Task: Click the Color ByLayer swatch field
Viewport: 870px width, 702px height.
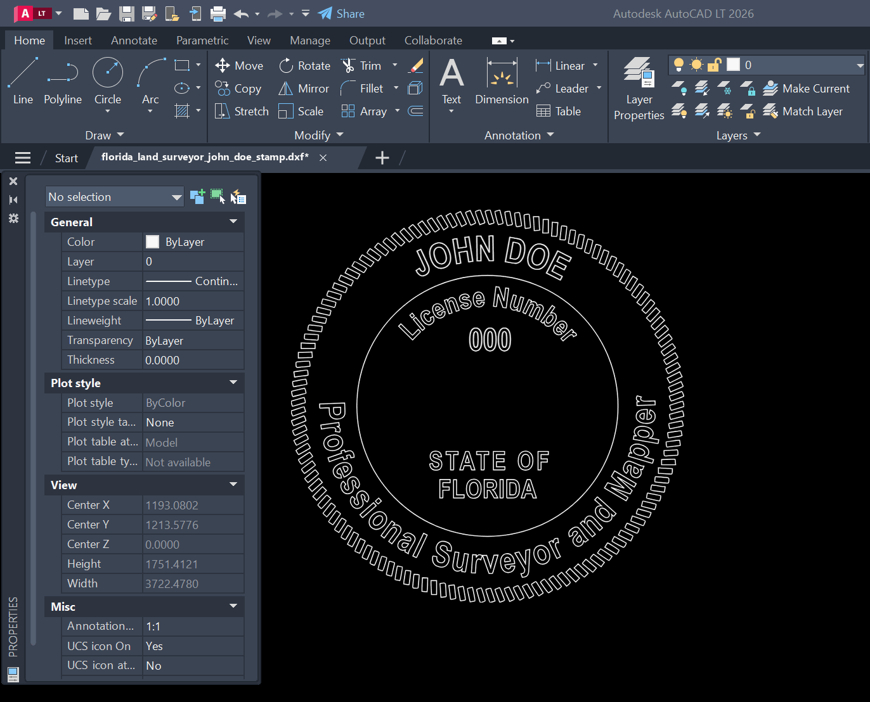Action: (x=193, y=242)
